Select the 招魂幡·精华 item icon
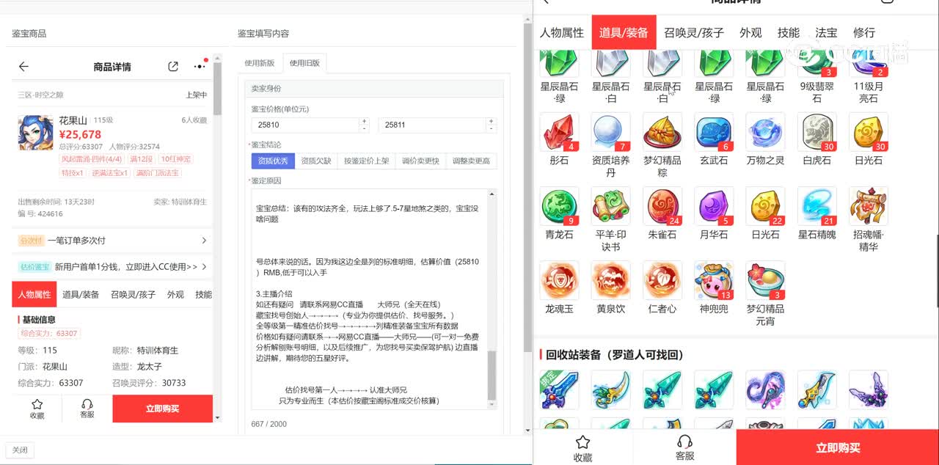Viewport: 939px width, 465px height. pyautogui.click(x=869, y=206)
